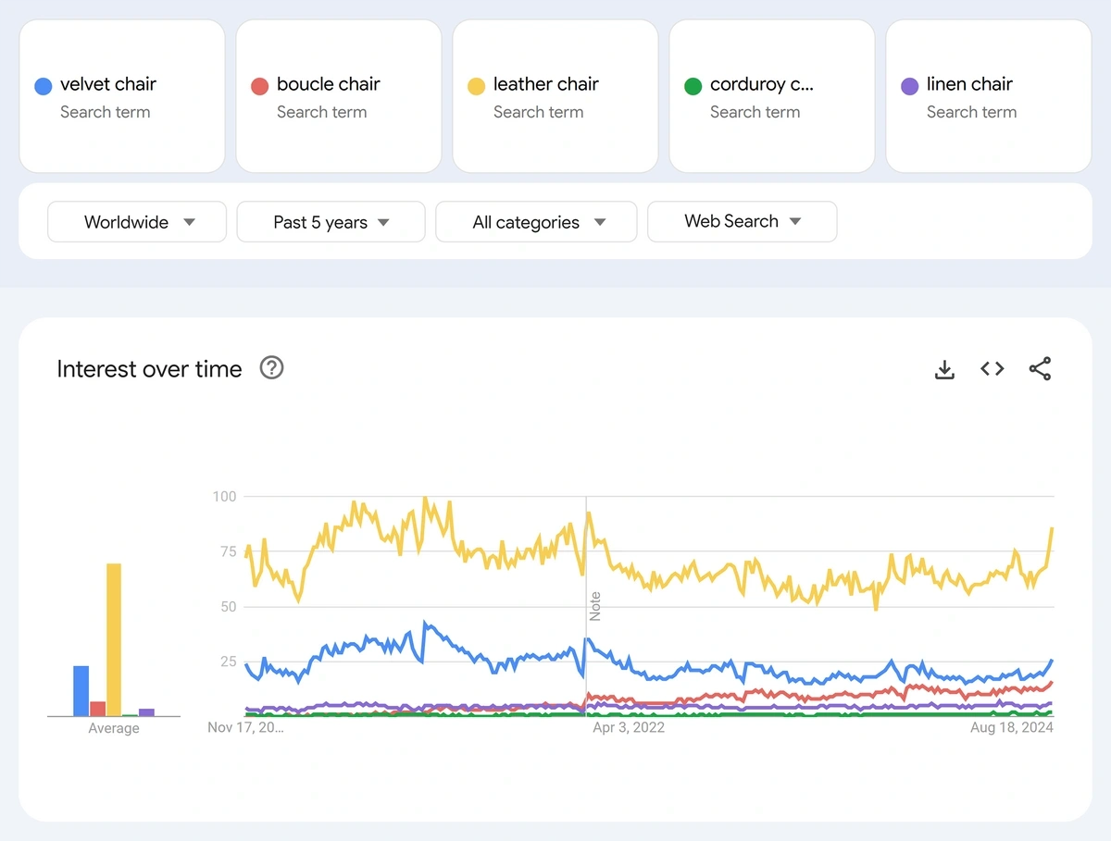This screenshot has height=841, width=1111.
Task: Click the yellow leather chair average bar
Action: coord(114,638)
